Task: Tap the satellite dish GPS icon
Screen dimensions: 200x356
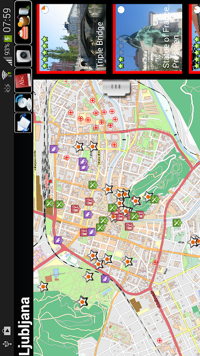Action: click(x=23, y=103)
